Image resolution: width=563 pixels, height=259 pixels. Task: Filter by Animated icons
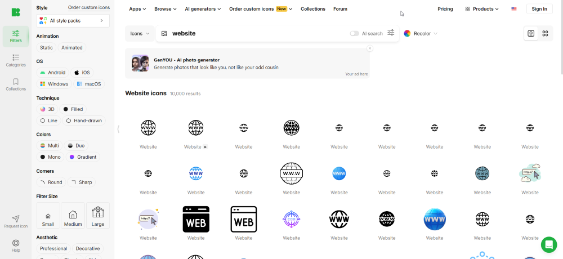(x=72, y=47)
